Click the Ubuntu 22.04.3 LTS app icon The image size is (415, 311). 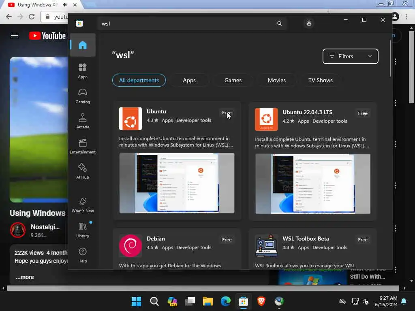click(x=266, y=119)
